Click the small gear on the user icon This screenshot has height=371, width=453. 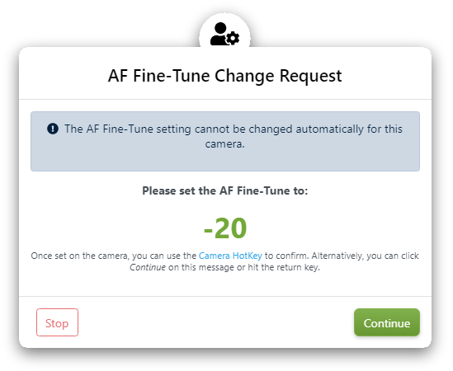pyautogui.click(x=233, y=39)
